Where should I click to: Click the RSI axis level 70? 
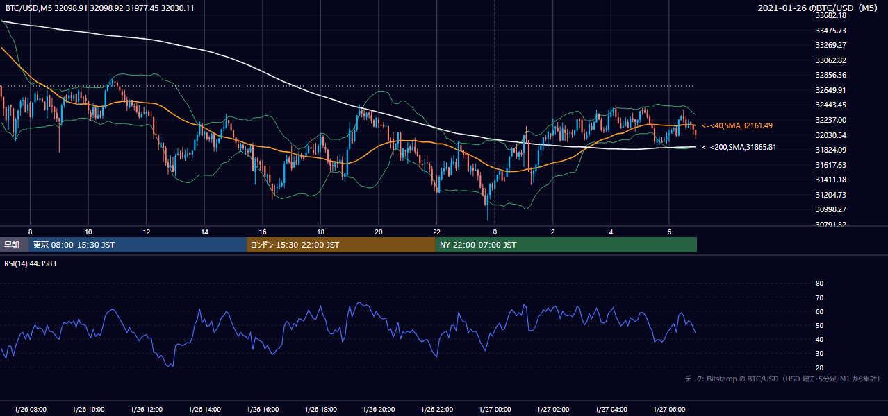[x=819, y=297]
